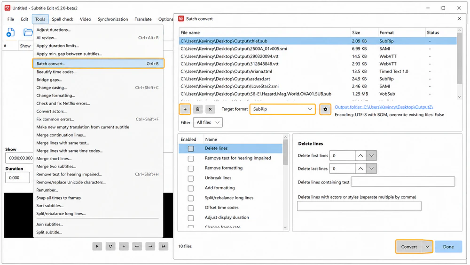
Task: Enable the Offset time codes checkbox
Action: (x=191, y=208)
